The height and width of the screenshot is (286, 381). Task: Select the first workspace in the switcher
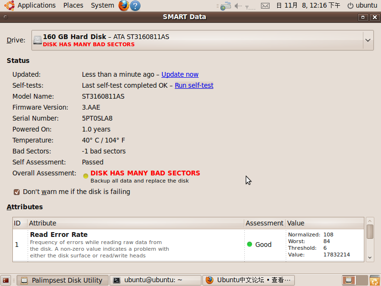pyautogui.click(x=349, y=280)
